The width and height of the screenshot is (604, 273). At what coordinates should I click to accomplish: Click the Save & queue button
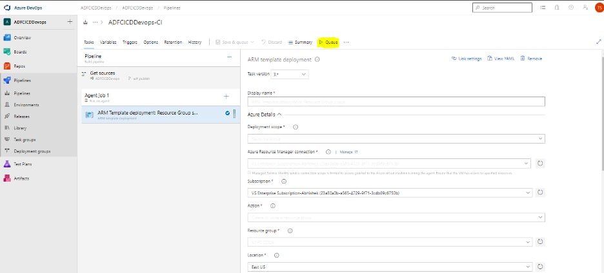pos(235,42)
